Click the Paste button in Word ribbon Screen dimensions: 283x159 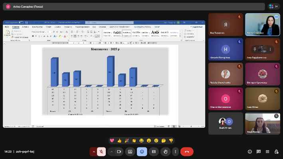[x=8, y=33]
